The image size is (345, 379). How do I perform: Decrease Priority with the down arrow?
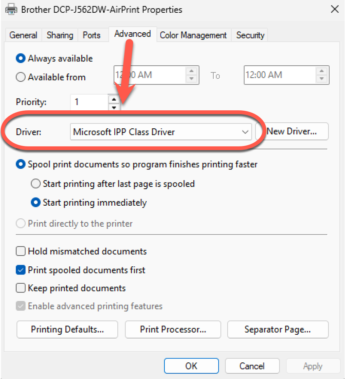click(114, 107)
